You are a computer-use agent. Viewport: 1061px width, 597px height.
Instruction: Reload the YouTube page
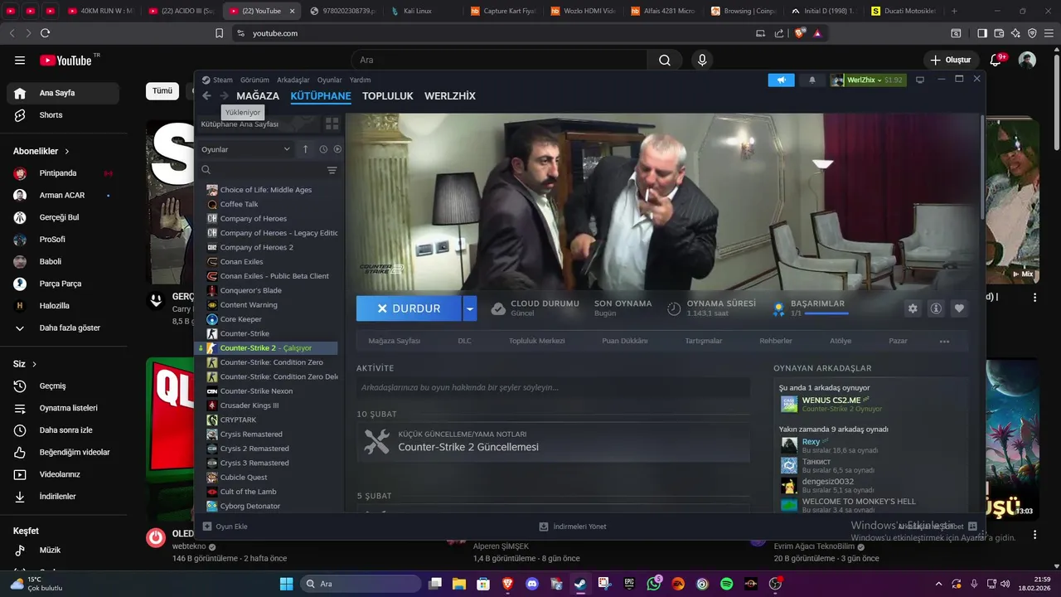[x=45, y=33]
